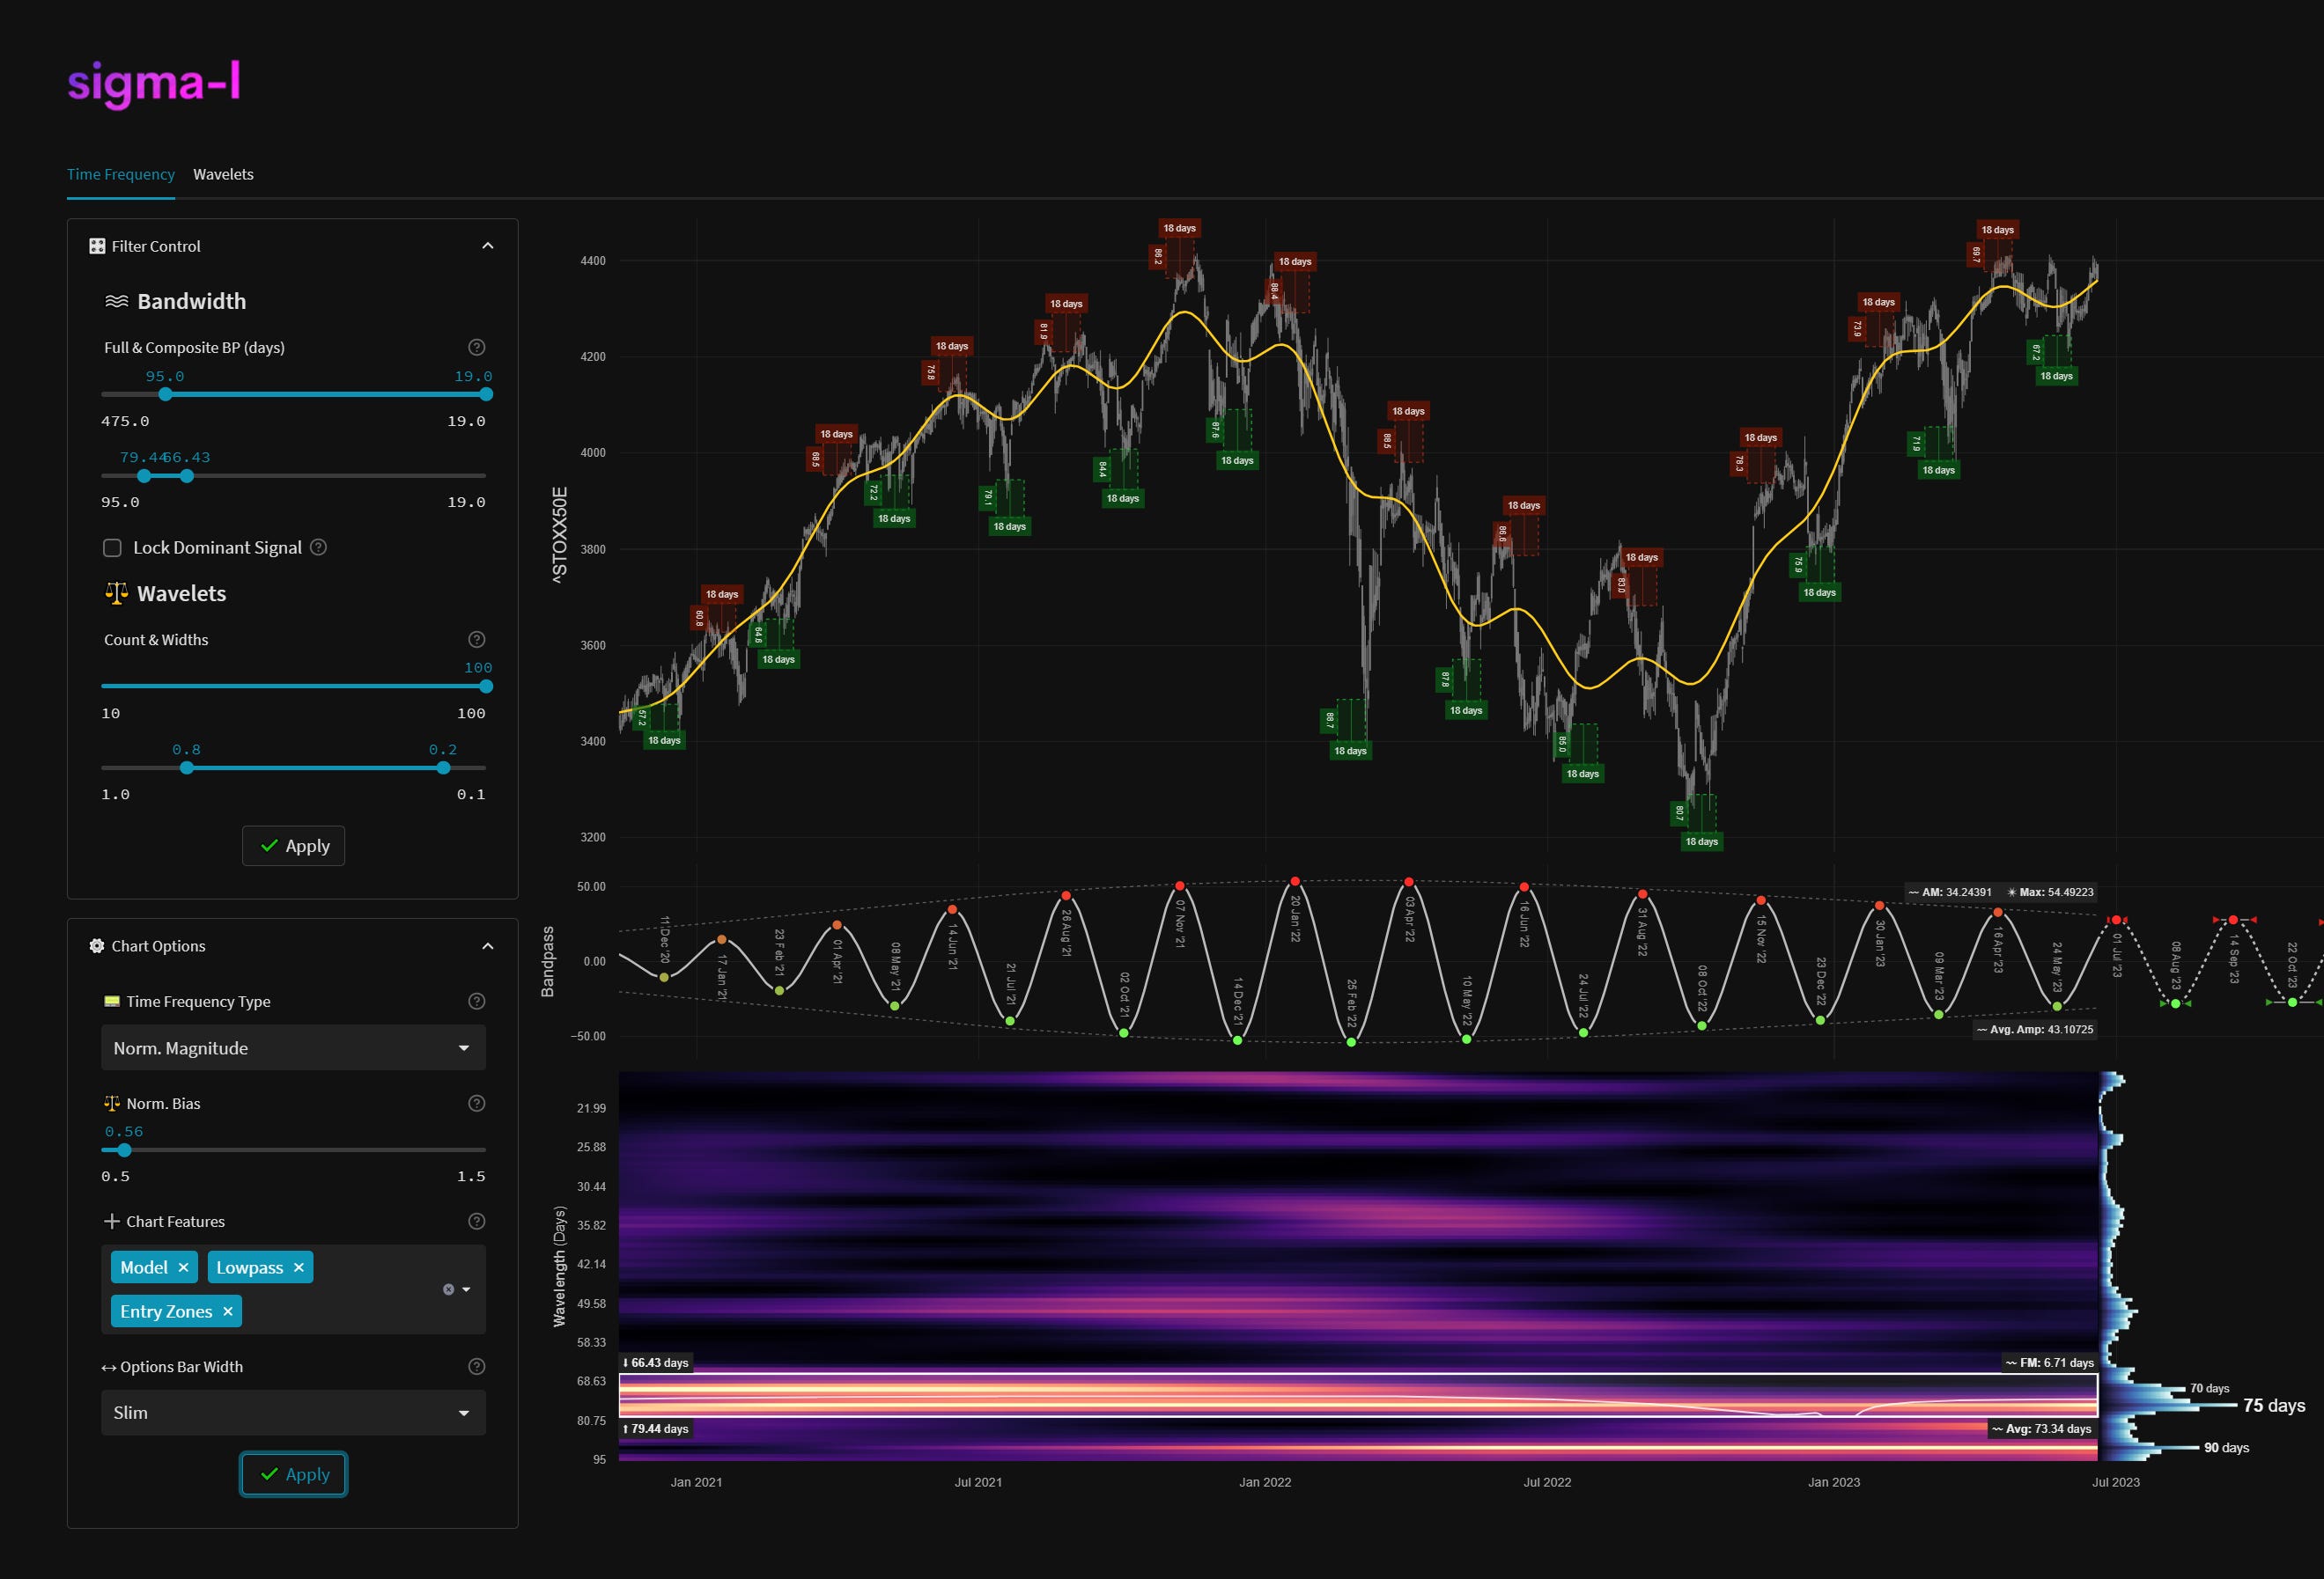Apply the Chart Options settings
This screenshot has height=1579, width=2324.
click(x=293, y=1474)
